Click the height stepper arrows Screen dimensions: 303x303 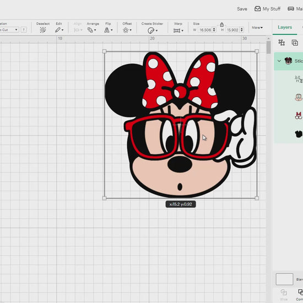coord(241,30)
